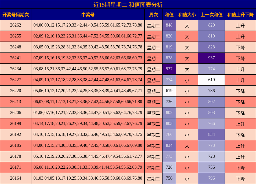Click winning numbers starting 04,14,17,18,20,21

tap(88, 123)
